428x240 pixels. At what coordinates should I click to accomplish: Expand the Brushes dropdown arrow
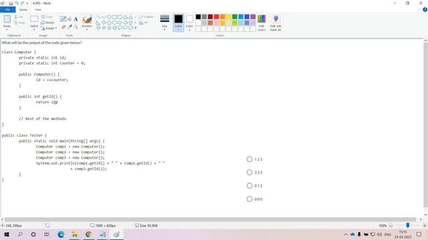(87, 29)
